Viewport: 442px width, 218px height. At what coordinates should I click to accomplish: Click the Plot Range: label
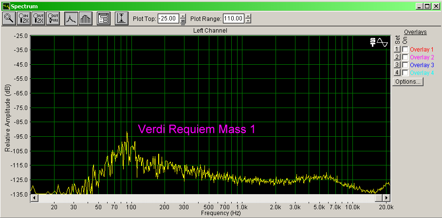point(206,19)
